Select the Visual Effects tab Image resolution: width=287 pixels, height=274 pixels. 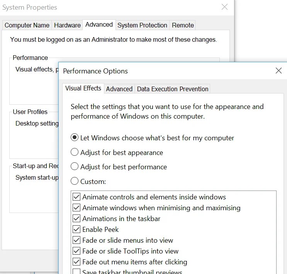pyautogui.click(x=83, y=88)
